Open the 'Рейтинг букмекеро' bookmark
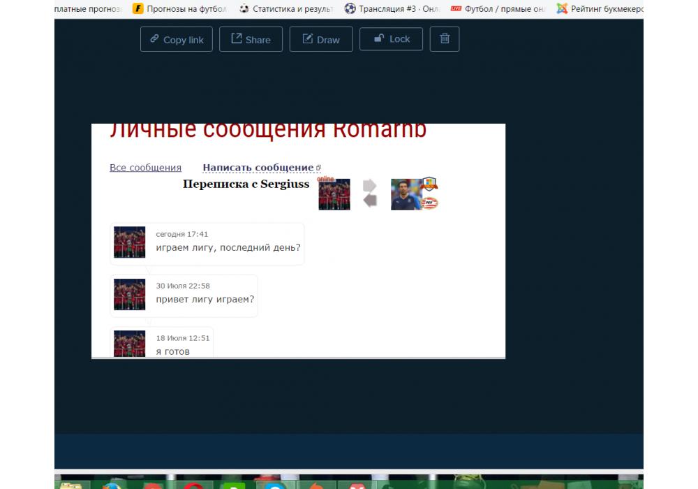The image size is (698, 489). tap(600, 8)
